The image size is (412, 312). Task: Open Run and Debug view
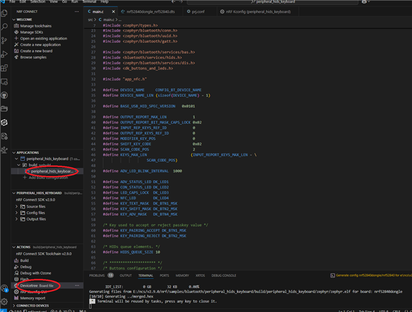pos(4,54)
